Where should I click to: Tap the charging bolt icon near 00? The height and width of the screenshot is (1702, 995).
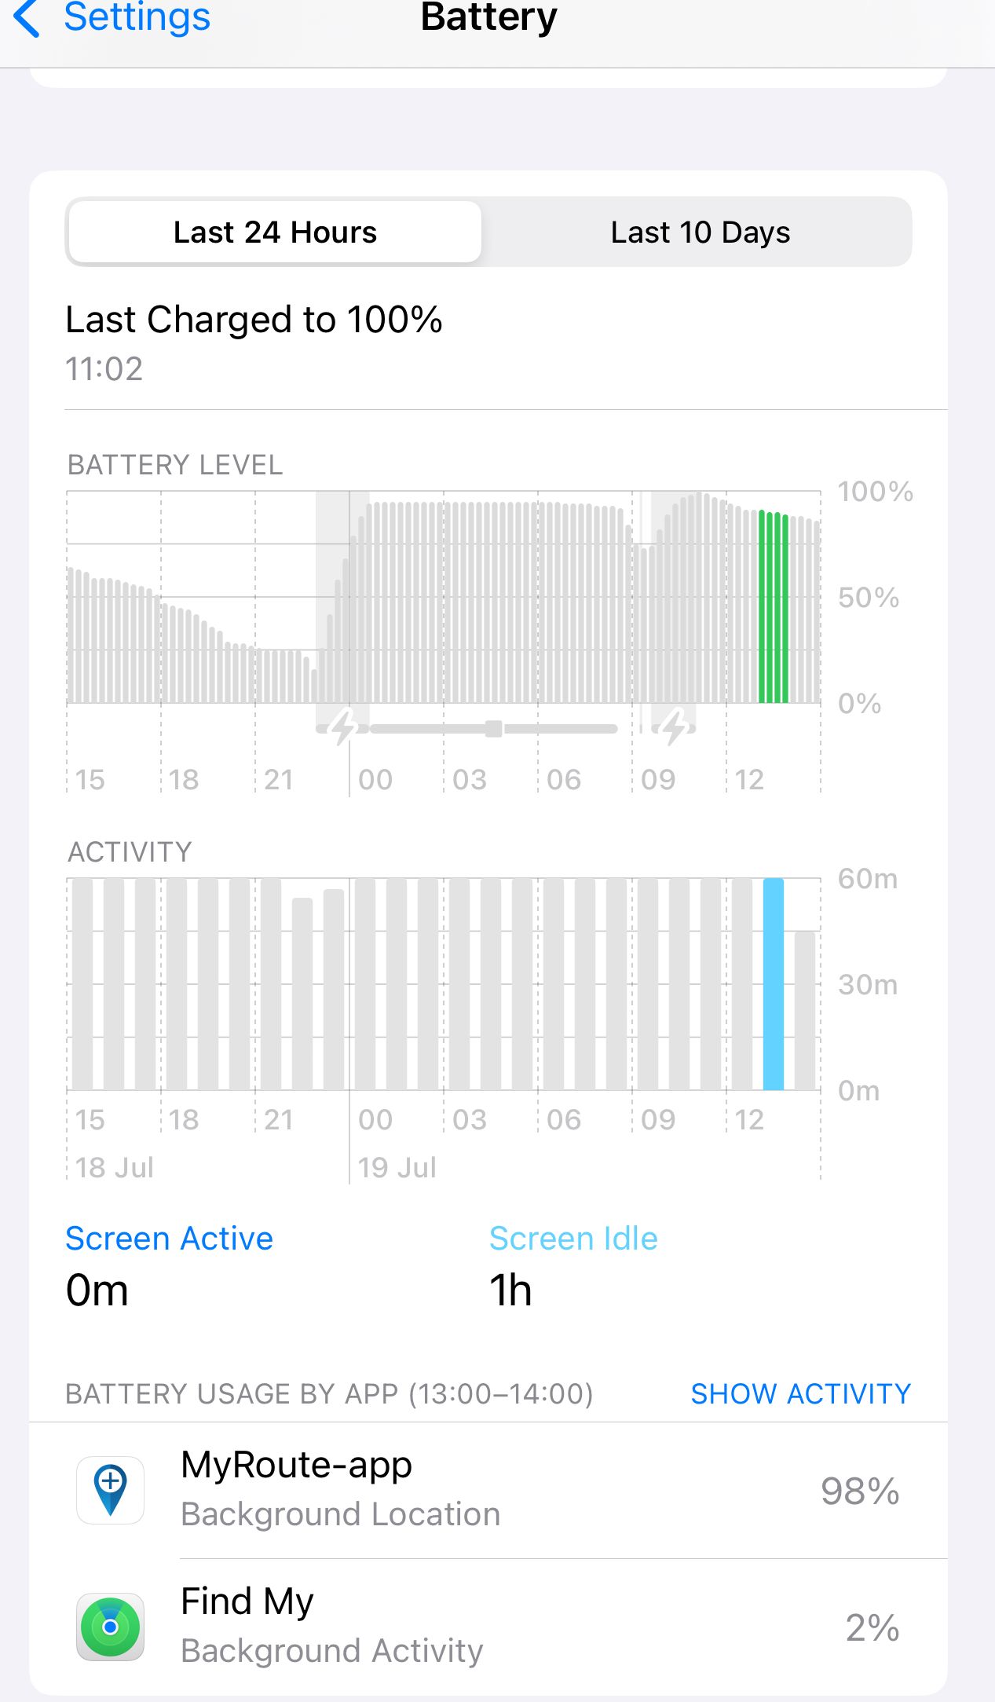tap(343, 727)
